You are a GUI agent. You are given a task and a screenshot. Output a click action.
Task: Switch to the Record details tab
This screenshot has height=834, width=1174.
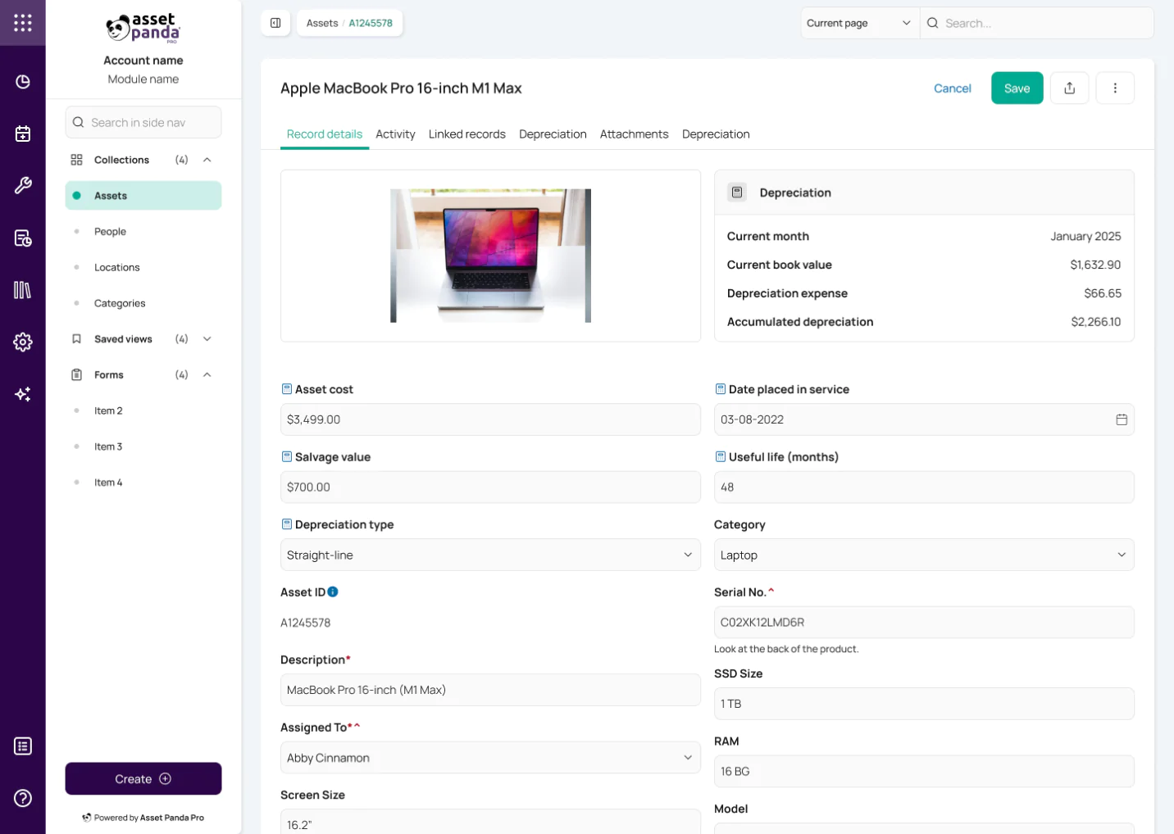(x=325, y=134)
